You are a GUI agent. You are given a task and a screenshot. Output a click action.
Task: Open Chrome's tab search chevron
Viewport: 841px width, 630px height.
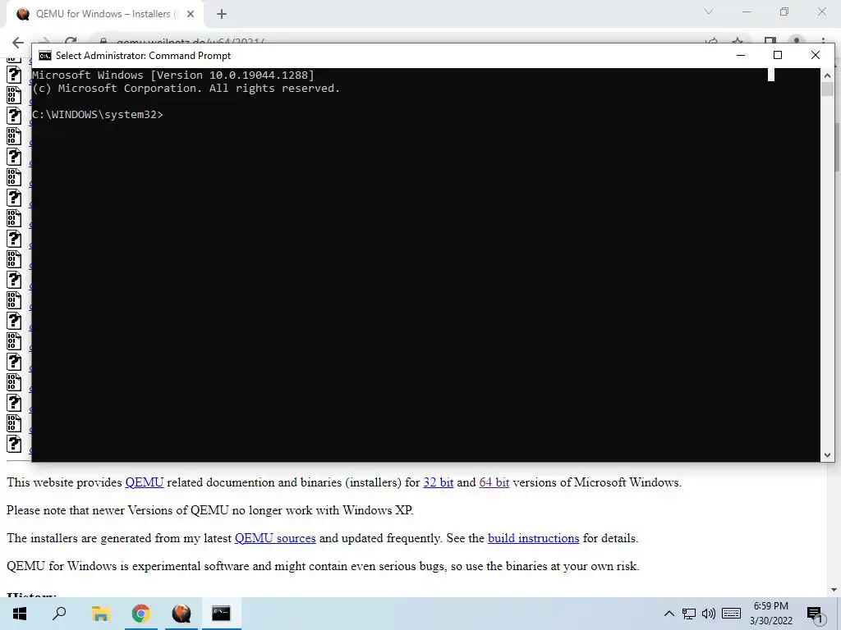(709, 11)
